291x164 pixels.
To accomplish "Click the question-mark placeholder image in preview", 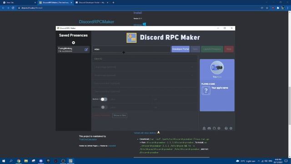I will click(x=206, y=91).
